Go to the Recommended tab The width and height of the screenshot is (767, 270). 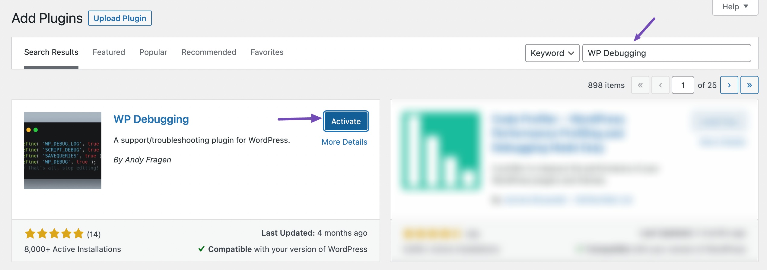[x=209, y=52]
